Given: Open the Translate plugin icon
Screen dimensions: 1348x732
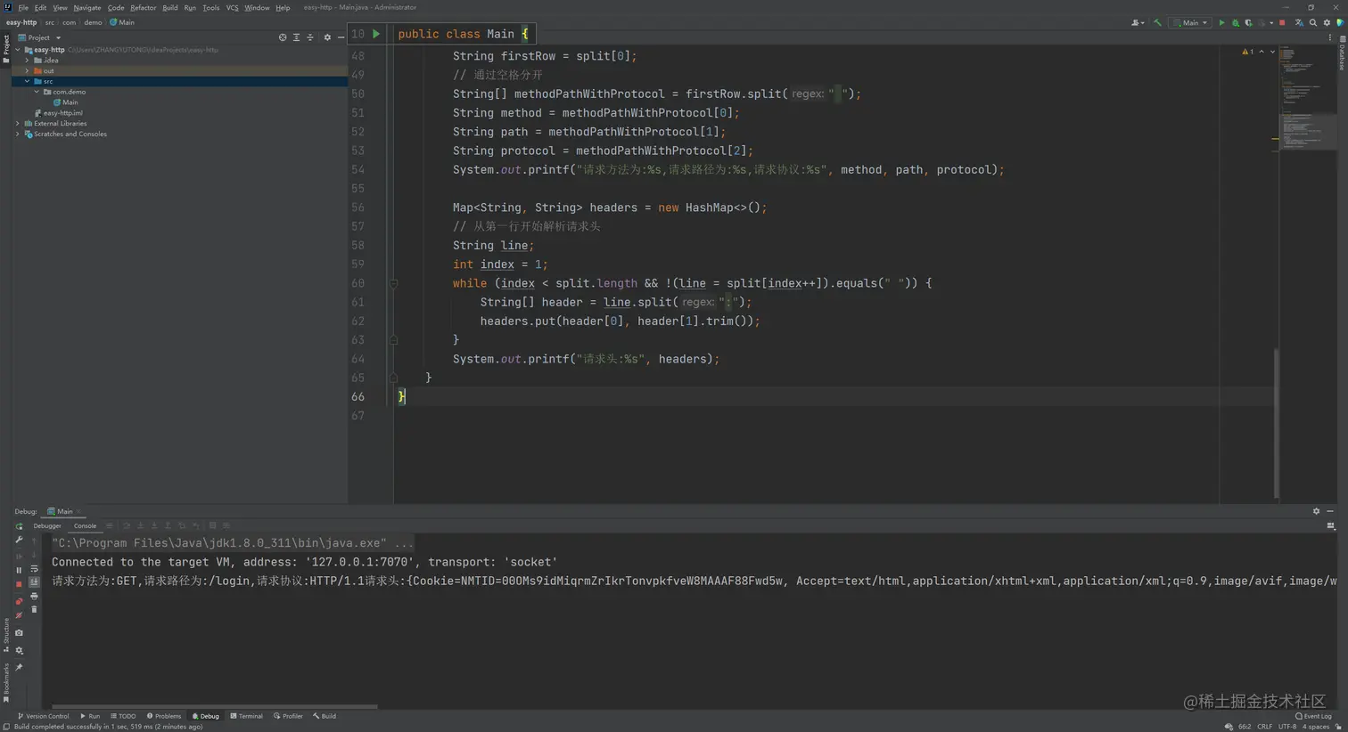Looking at the screenshot, I should (1299, 23).
